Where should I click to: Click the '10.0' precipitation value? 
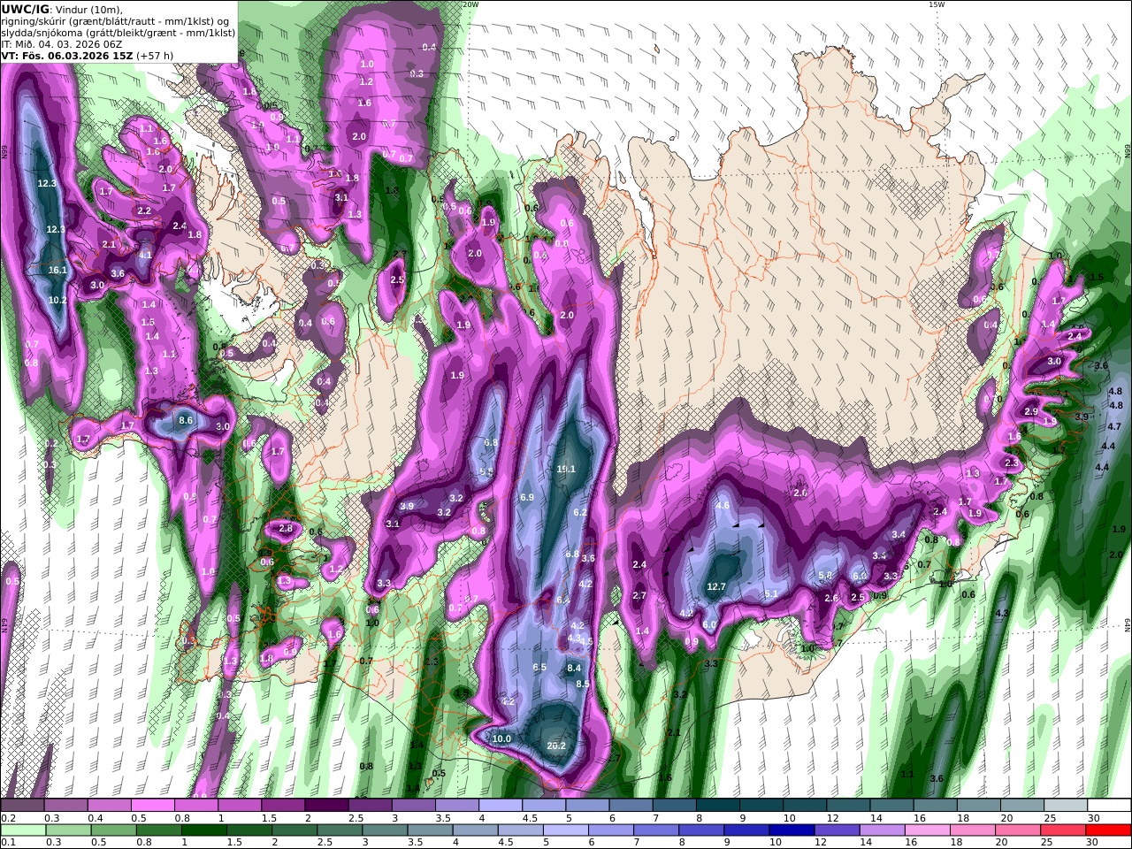point(501,738)
